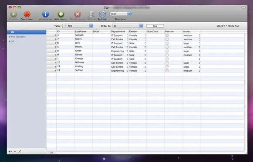Click the row count '10' in status bar
Image resolution: width=253 pixels, height=162 pixels.
point(51,153)
